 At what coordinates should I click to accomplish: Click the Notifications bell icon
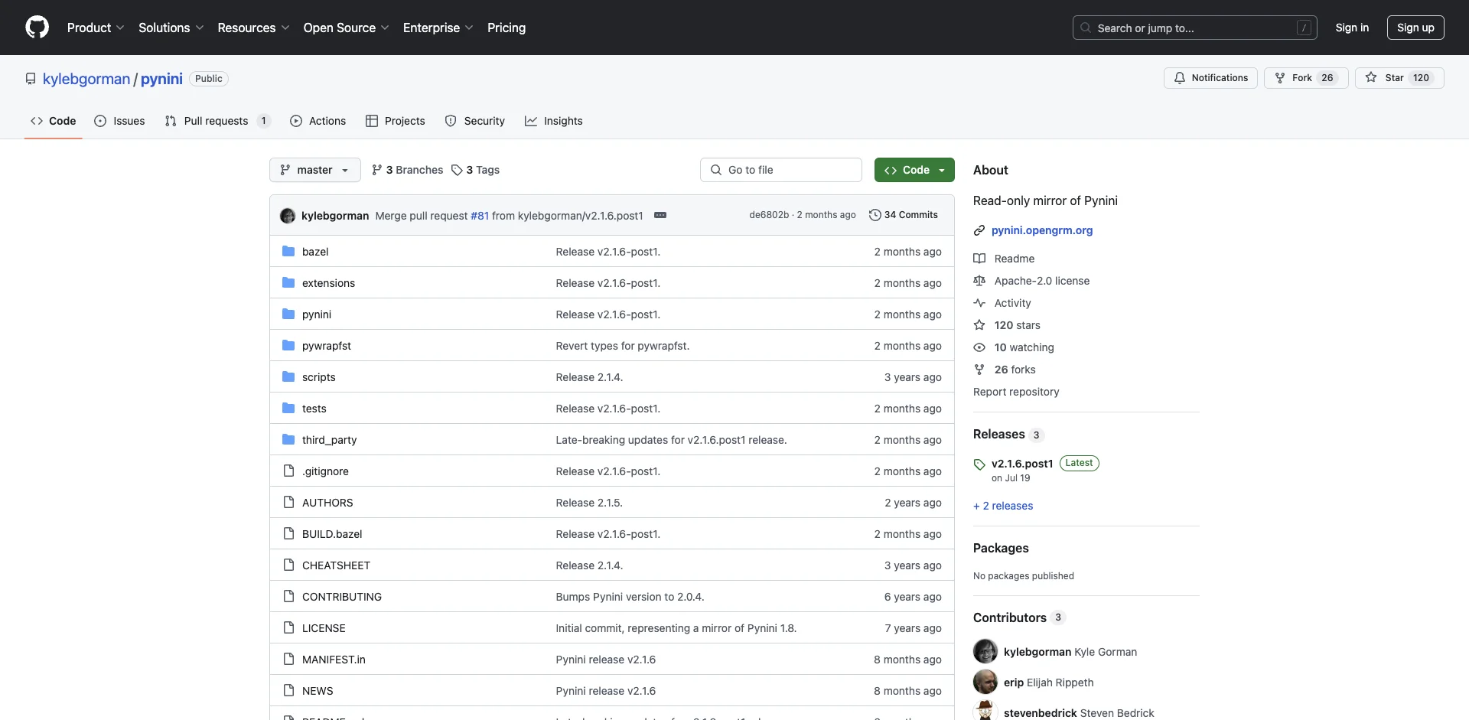point(1180,78)
